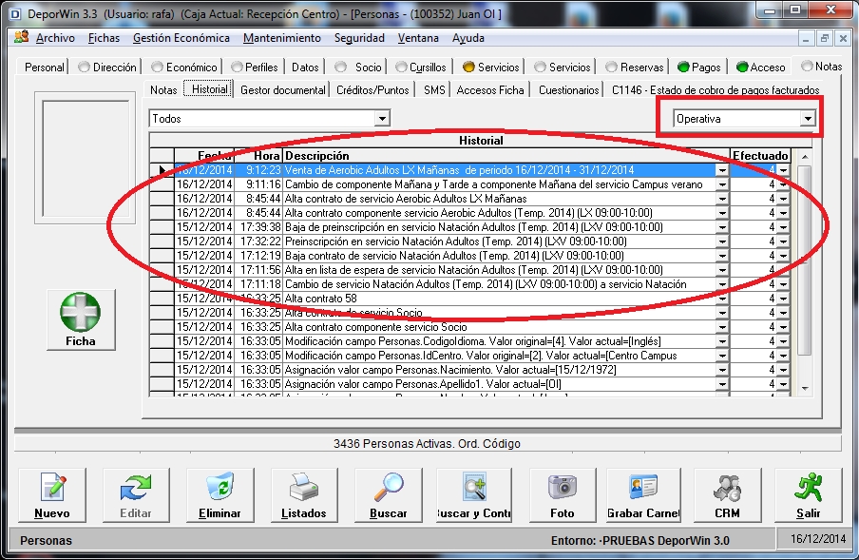Expand description of Alta contrato 58 row
859x560 pixels.
(722, 299)
